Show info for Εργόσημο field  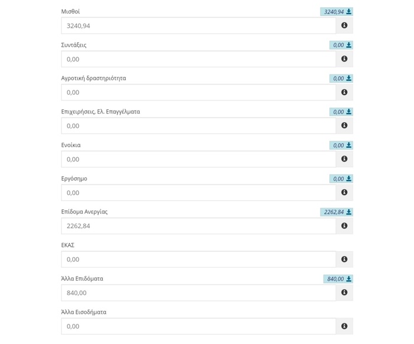point(344,192)
